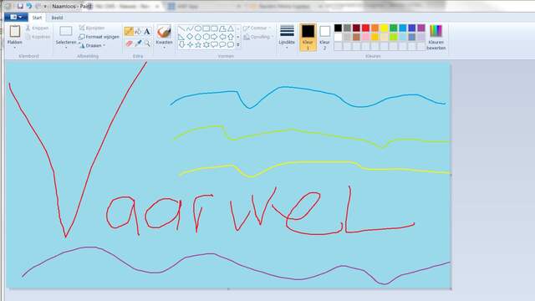Screen dimensions: 535x301
Task: Choose the five-point star shape
Action: [198, 44]
